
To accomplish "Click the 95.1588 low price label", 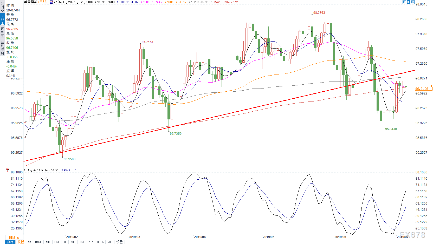I will pyautogui.click(x=69, y=159).
